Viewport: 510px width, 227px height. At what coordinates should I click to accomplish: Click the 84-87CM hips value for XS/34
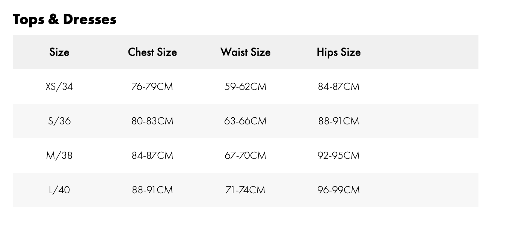[338, 87]
